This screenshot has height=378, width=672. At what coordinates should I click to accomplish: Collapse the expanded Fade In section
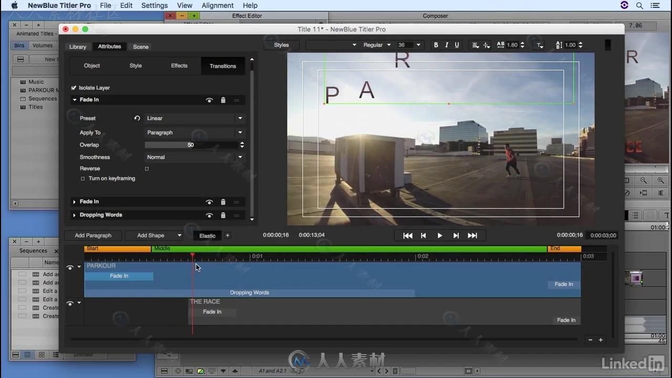tap(75, 100)
